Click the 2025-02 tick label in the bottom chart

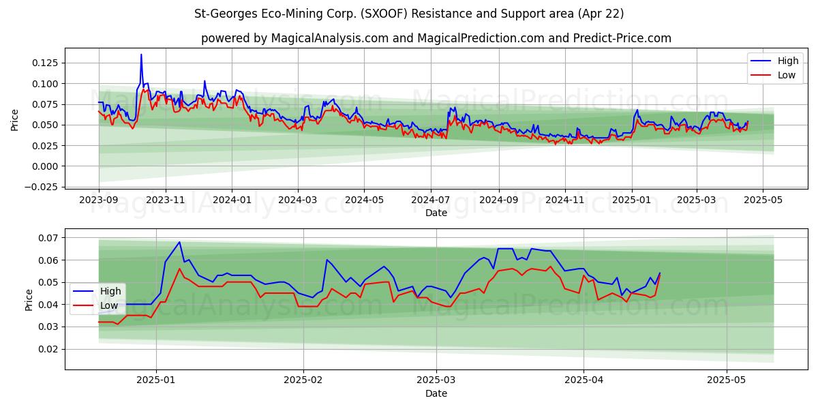pyautogui.click(x=303, y=380)
